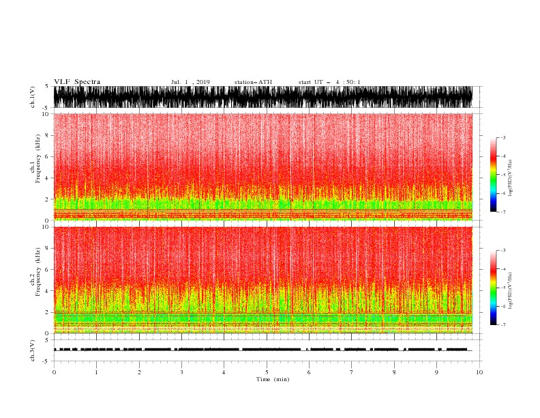540x418 pixels.
Task: Click the ch.1 spectrogram panel
Action: tap(263, 167)
